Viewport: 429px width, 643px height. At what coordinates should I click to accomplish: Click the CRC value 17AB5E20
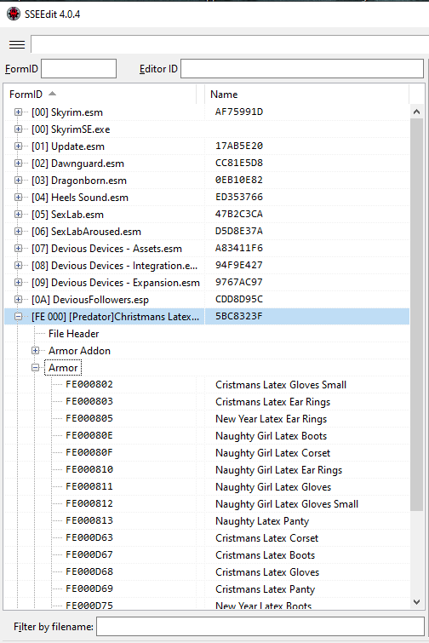tap(239, 146)
